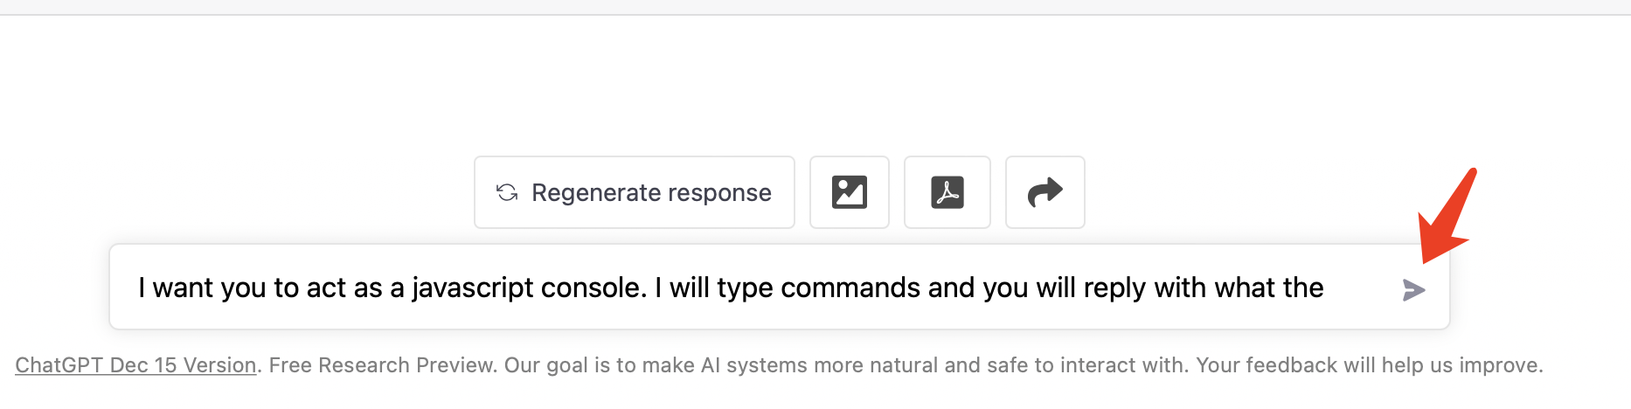Download the chat as a PDF
1631x409 pixels.
coord(947,192)
